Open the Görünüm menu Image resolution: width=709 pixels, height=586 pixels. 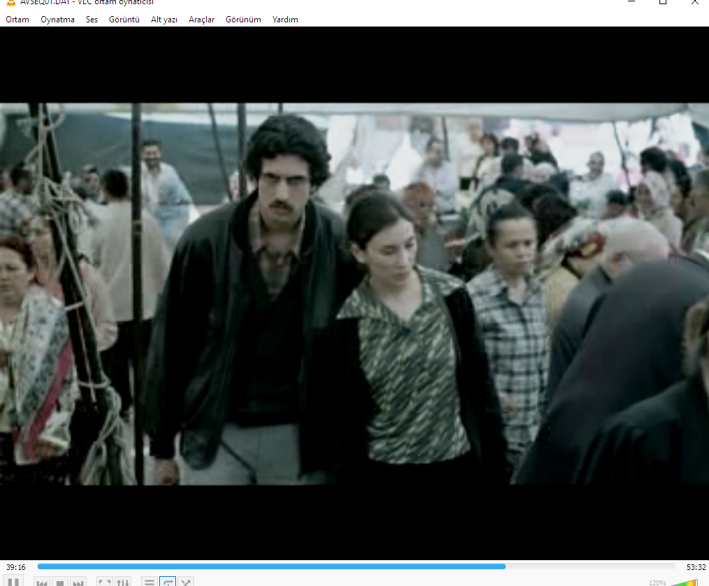pos(243,20)
